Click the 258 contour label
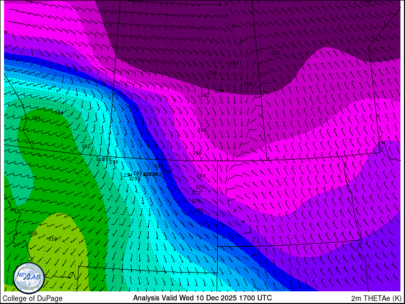405x304 pixels. pyautogui.click(x=248, y=84)
